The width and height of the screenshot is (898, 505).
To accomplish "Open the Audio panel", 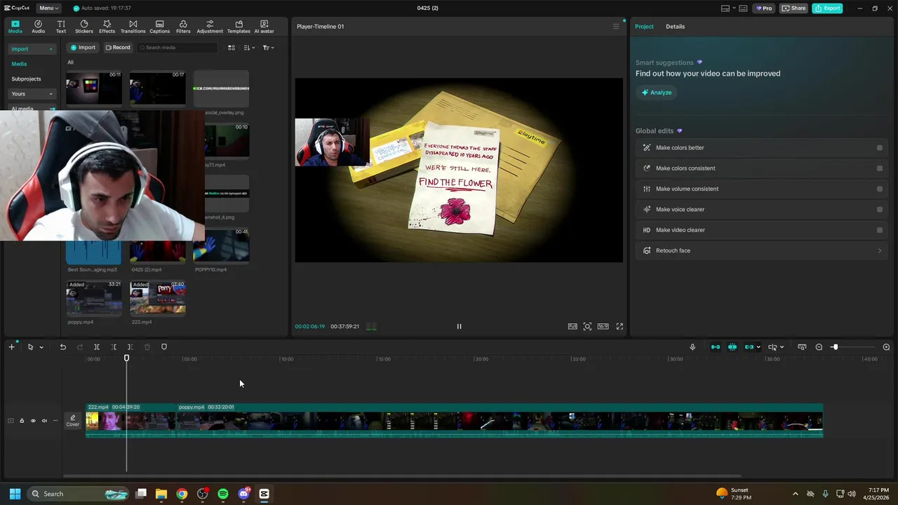I will (x=38, y=27).
